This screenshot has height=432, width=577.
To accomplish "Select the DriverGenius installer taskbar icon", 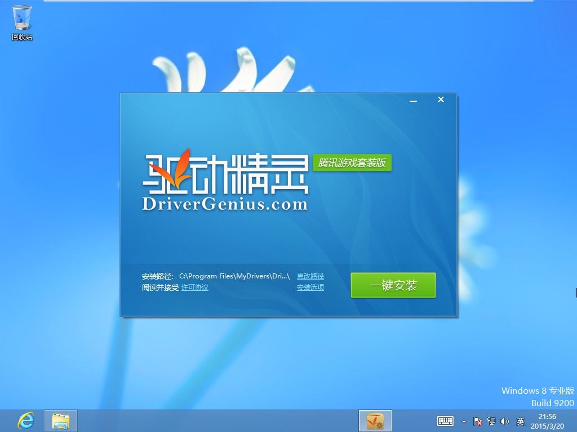I will [x=375, y=421].
